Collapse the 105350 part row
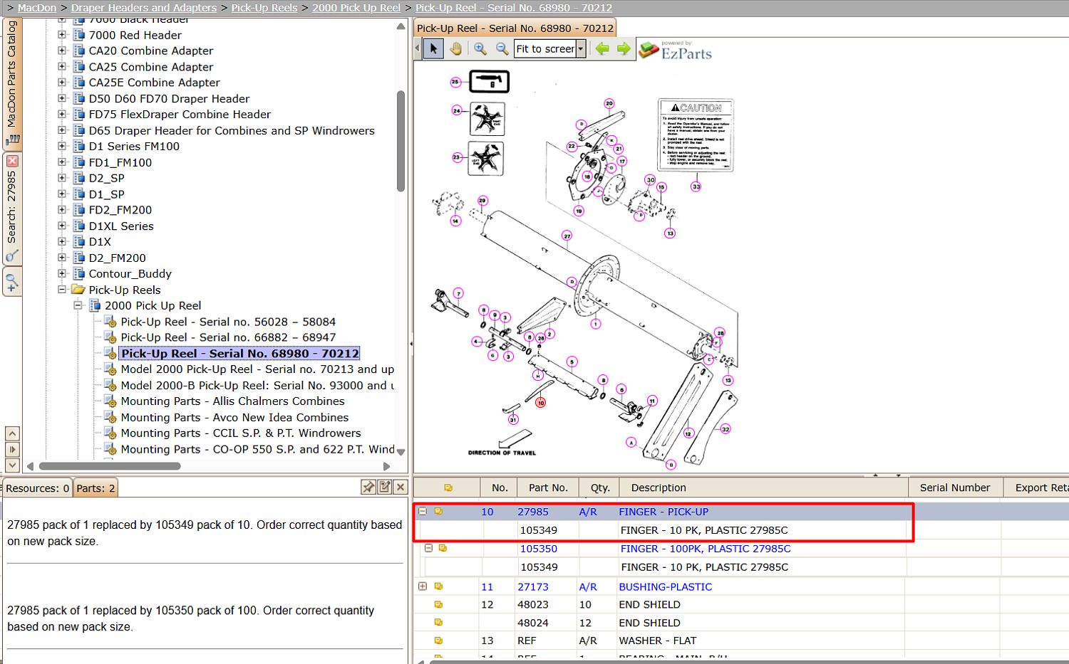Viewport: 1069px width, 664px height. click(x=428, y=548)
